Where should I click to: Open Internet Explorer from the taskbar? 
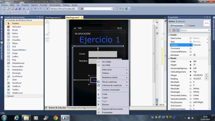point(16,118)
